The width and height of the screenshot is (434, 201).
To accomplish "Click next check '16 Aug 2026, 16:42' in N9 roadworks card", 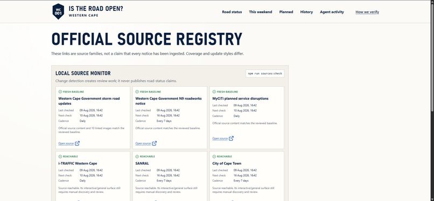I will point(168,115).
